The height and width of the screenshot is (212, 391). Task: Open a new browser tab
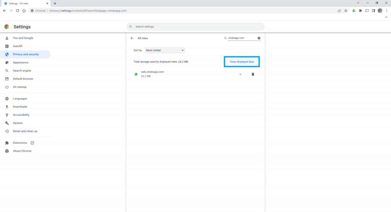click(x=55, y=3)
